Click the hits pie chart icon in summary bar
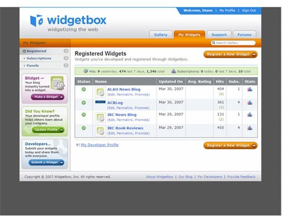The width and height of the screenshot is (282, 218). click(86, 71)
